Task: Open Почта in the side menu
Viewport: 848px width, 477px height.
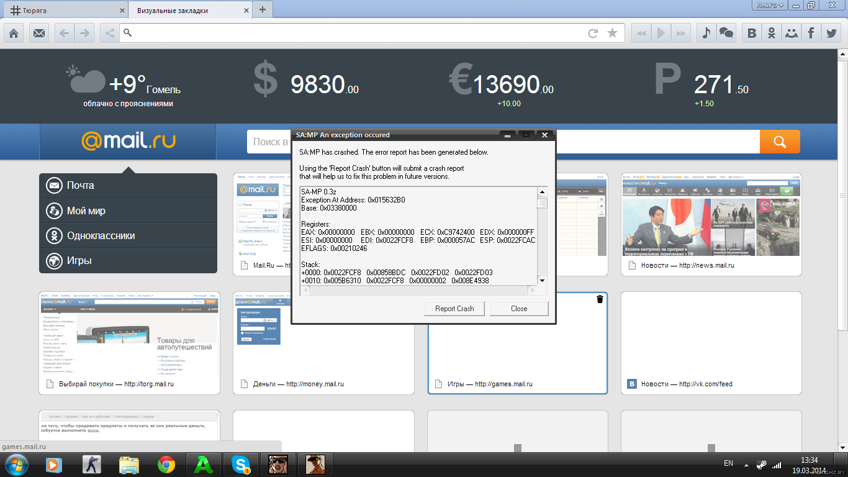Action: (128, 185)
